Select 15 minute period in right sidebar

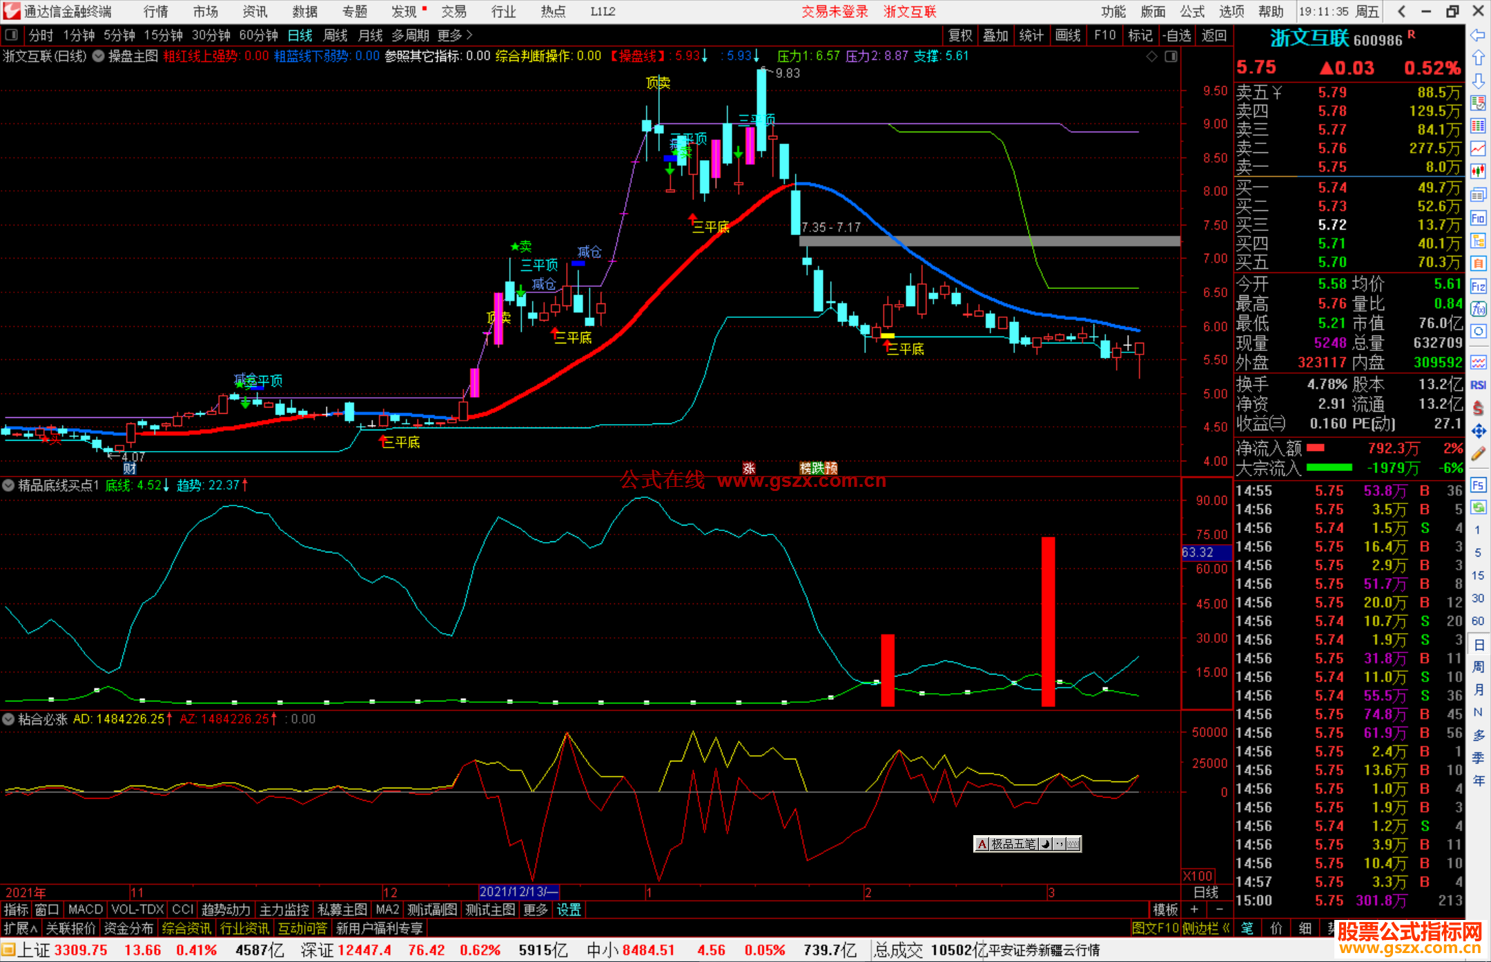coord(1478,575)
